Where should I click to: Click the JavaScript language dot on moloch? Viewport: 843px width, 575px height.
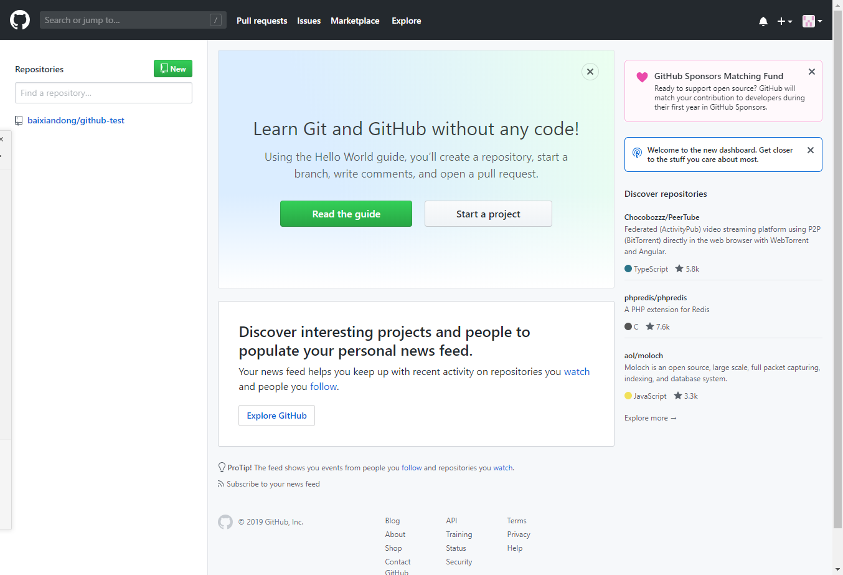628,396
